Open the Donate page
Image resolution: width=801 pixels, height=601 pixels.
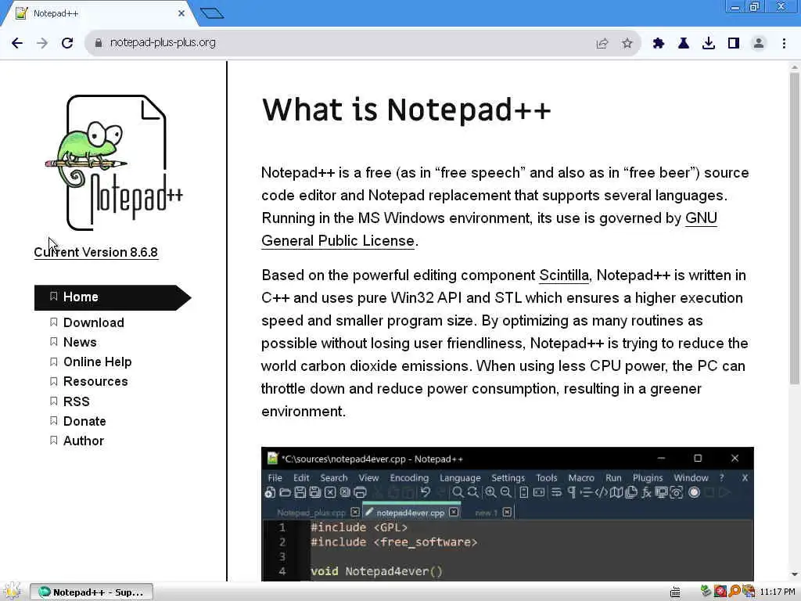coord(84,421)
